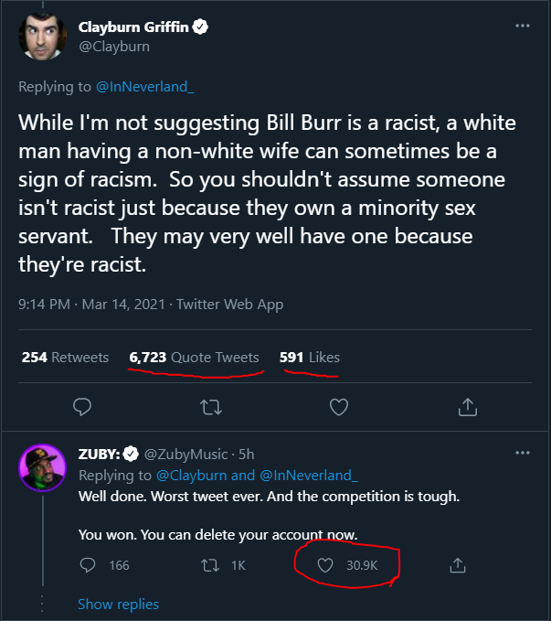Screen dimensions: 551x621
Task: Expand thread with Show replies
Action: [x=119, y=605]
